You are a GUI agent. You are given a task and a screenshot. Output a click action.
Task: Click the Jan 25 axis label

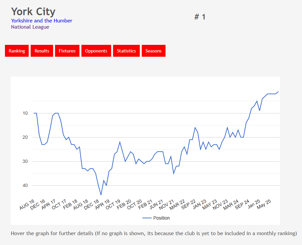coord(254,204)
